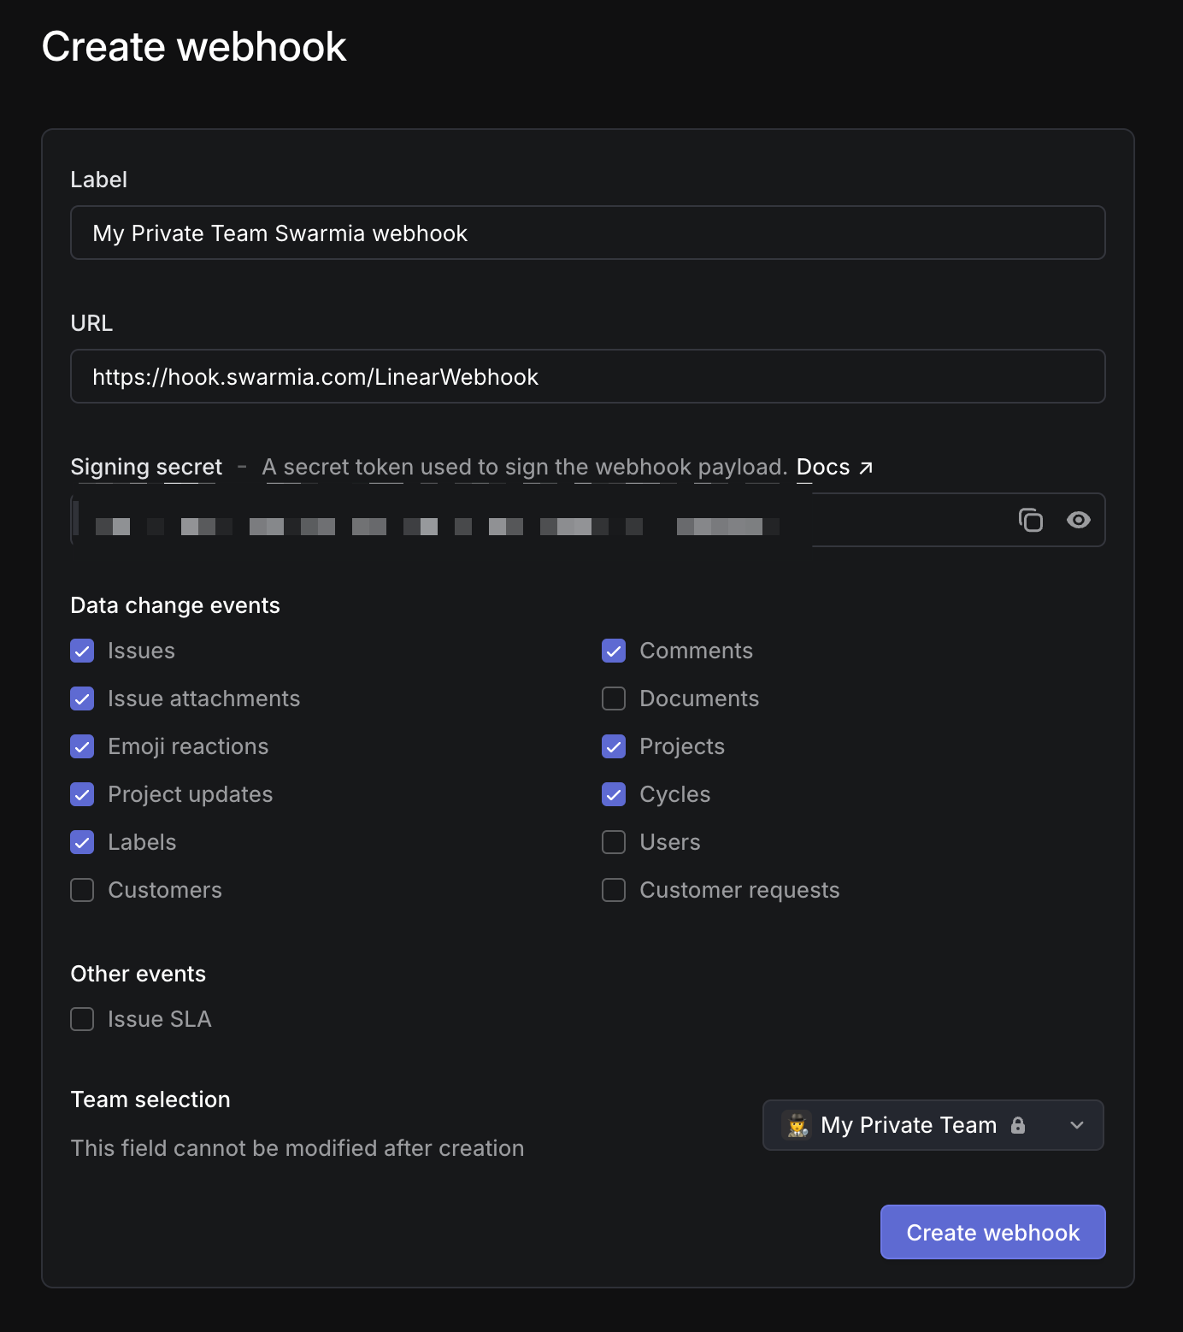Reveal the signing secret with eye icon
The image size is (1183, 1332).
click(x=1078, y=520)
